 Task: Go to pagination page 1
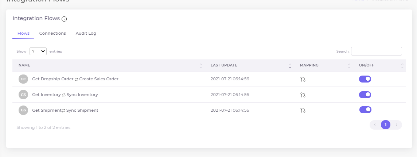coord(385,125)
